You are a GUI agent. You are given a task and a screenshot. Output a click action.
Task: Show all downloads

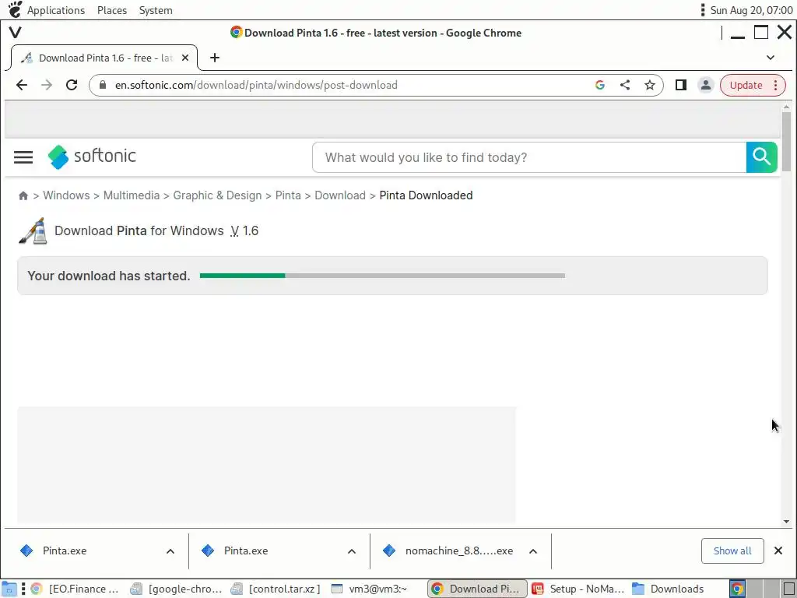point(732,551)
